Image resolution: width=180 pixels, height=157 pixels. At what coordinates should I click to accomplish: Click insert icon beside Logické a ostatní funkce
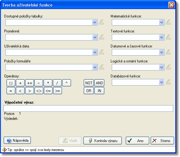click(x=168, y=67)
